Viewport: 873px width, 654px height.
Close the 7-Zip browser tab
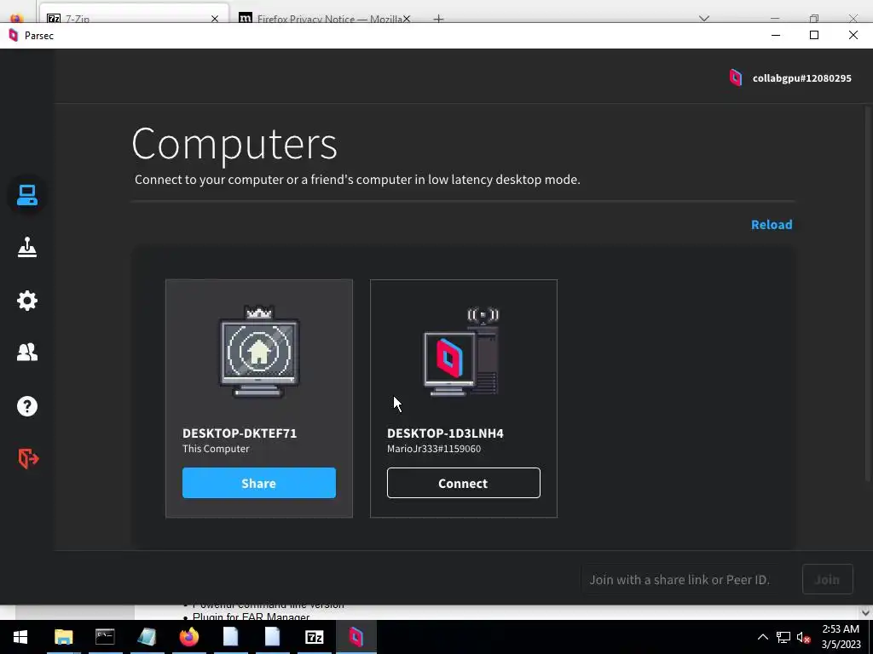click(215, 19)
